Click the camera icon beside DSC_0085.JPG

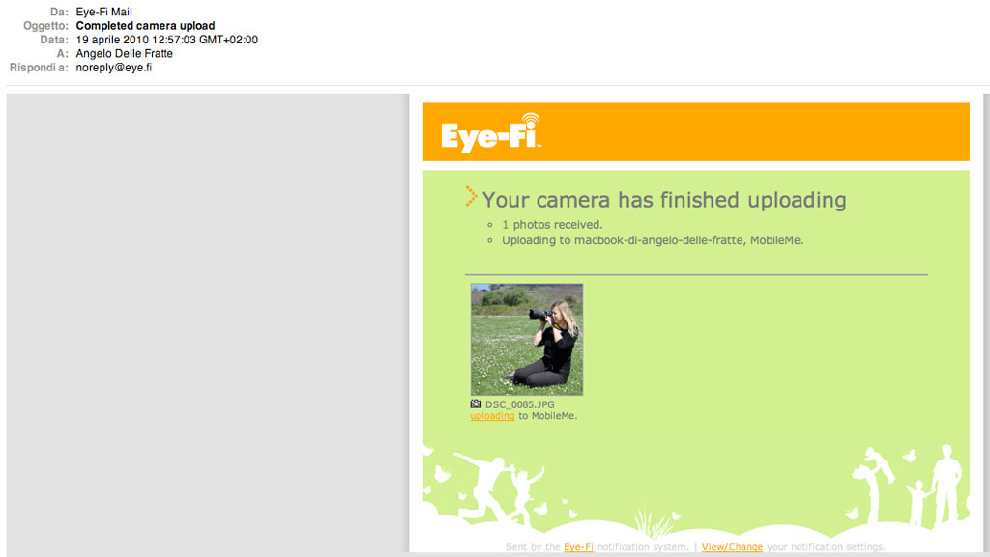click(476, 404)
